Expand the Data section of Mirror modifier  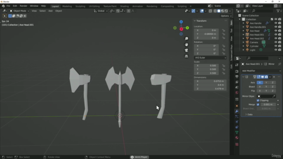pos(249,114)
